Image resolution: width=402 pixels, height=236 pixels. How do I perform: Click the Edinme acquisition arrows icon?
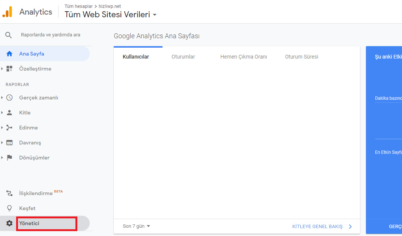pos(9,128)
